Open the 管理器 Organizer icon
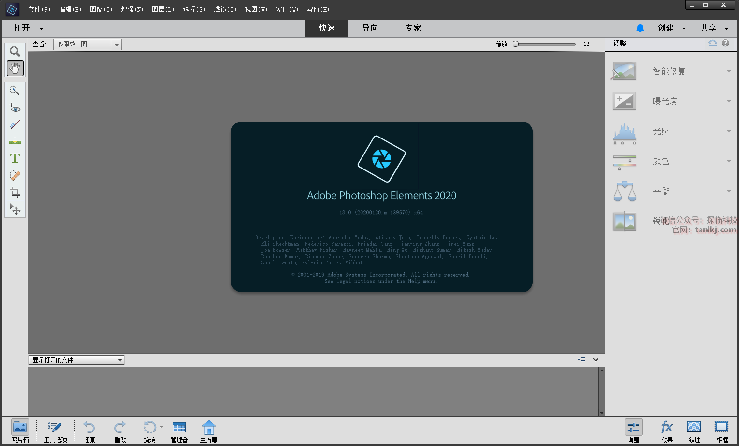The image size is (739, 446). point(179,431)
